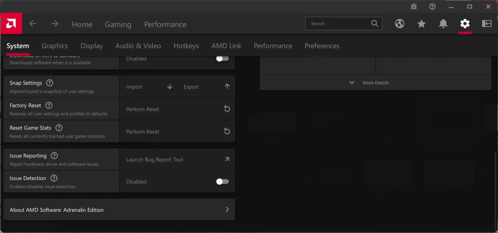Click 'Restores all user settings' description text
This screenshot has width=498, height=233.
click(58, 114)
